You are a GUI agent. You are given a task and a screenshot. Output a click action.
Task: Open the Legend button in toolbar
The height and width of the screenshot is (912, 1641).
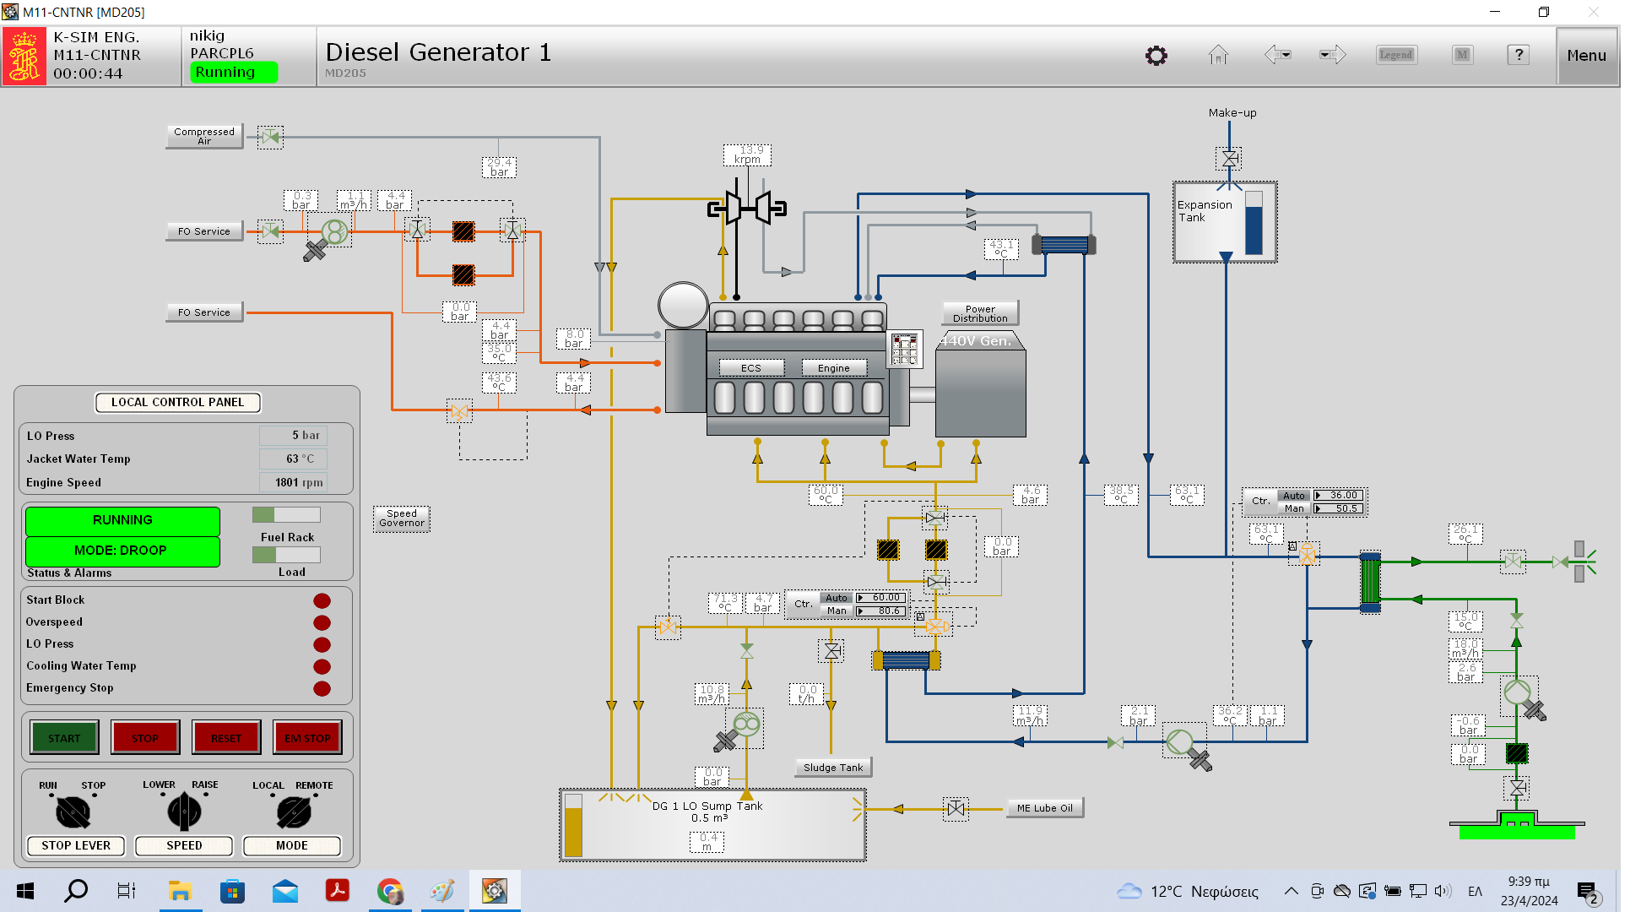(x=1395, y=55)
